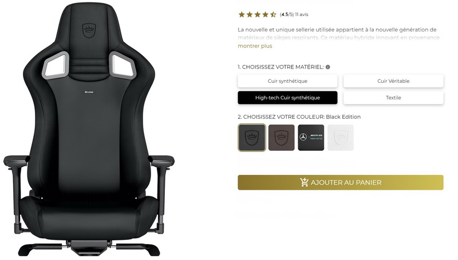Select Cuir synthétique material option
Image resolution: width=458 pixels, height=260 pixels.
point(287,81)
